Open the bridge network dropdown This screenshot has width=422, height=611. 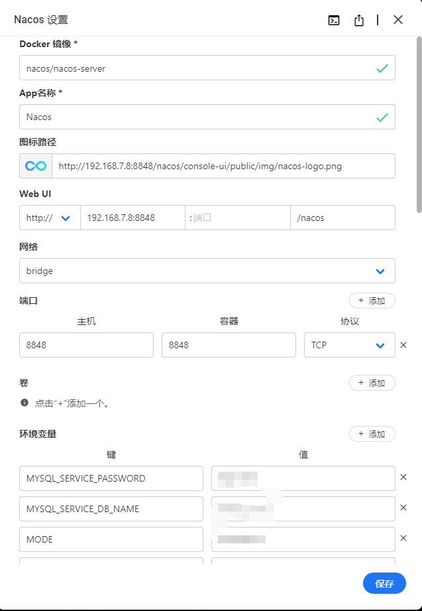pyautogui.click(x=207, y=271)
